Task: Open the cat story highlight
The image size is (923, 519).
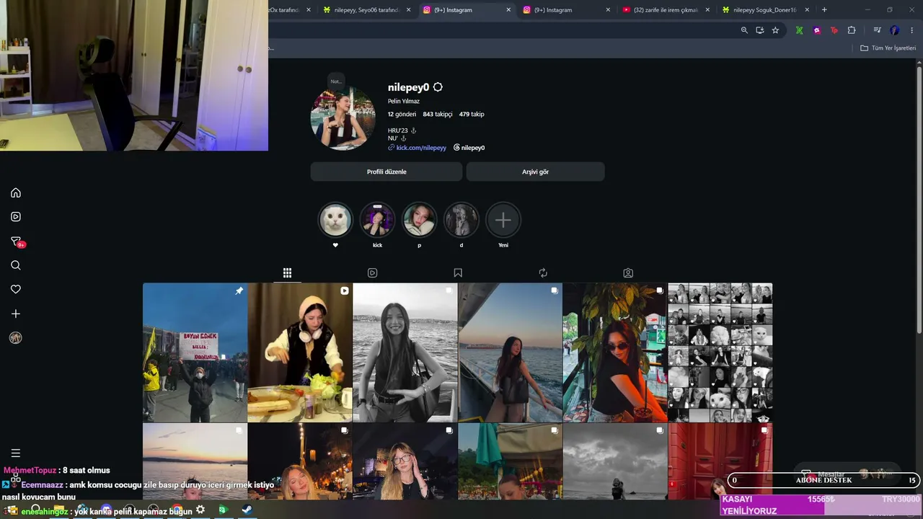Action: [x=335, y=221]
